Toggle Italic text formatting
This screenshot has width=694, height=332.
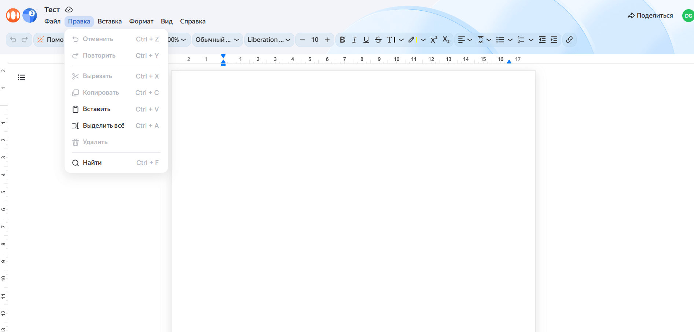pyautogui.click(x=354, y=40)
